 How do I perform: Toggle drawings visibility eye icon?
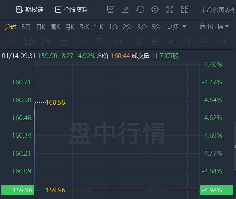click(171, 42)
